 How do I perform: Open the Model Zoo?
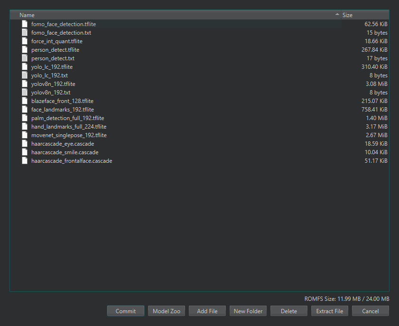(x=167, y=311)
